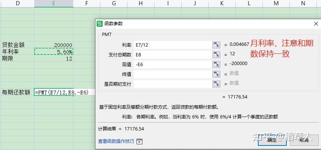Cancel the dialog with 取消 button

coord(304,140)
